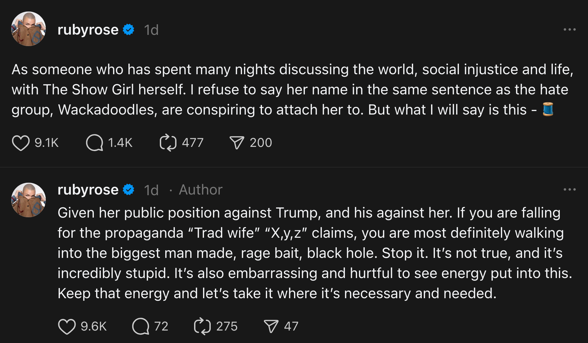588x343 pixels.
Task: Send the second post using share icon
Action: 271,326
